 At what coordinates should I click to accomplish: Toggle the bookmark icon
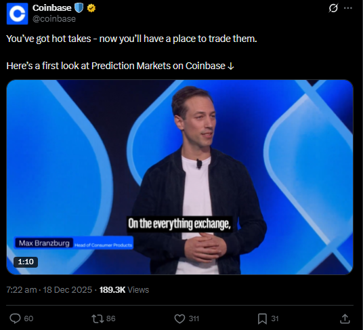coord(262,318)
